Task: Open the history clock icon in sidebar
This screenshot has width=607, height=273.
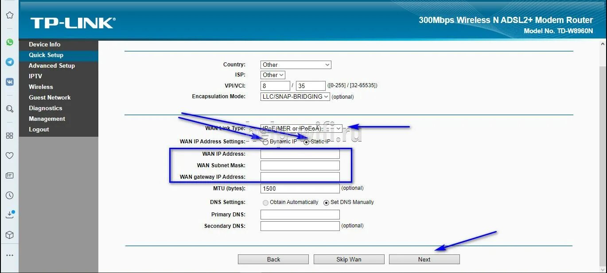Action: point(9,196)
